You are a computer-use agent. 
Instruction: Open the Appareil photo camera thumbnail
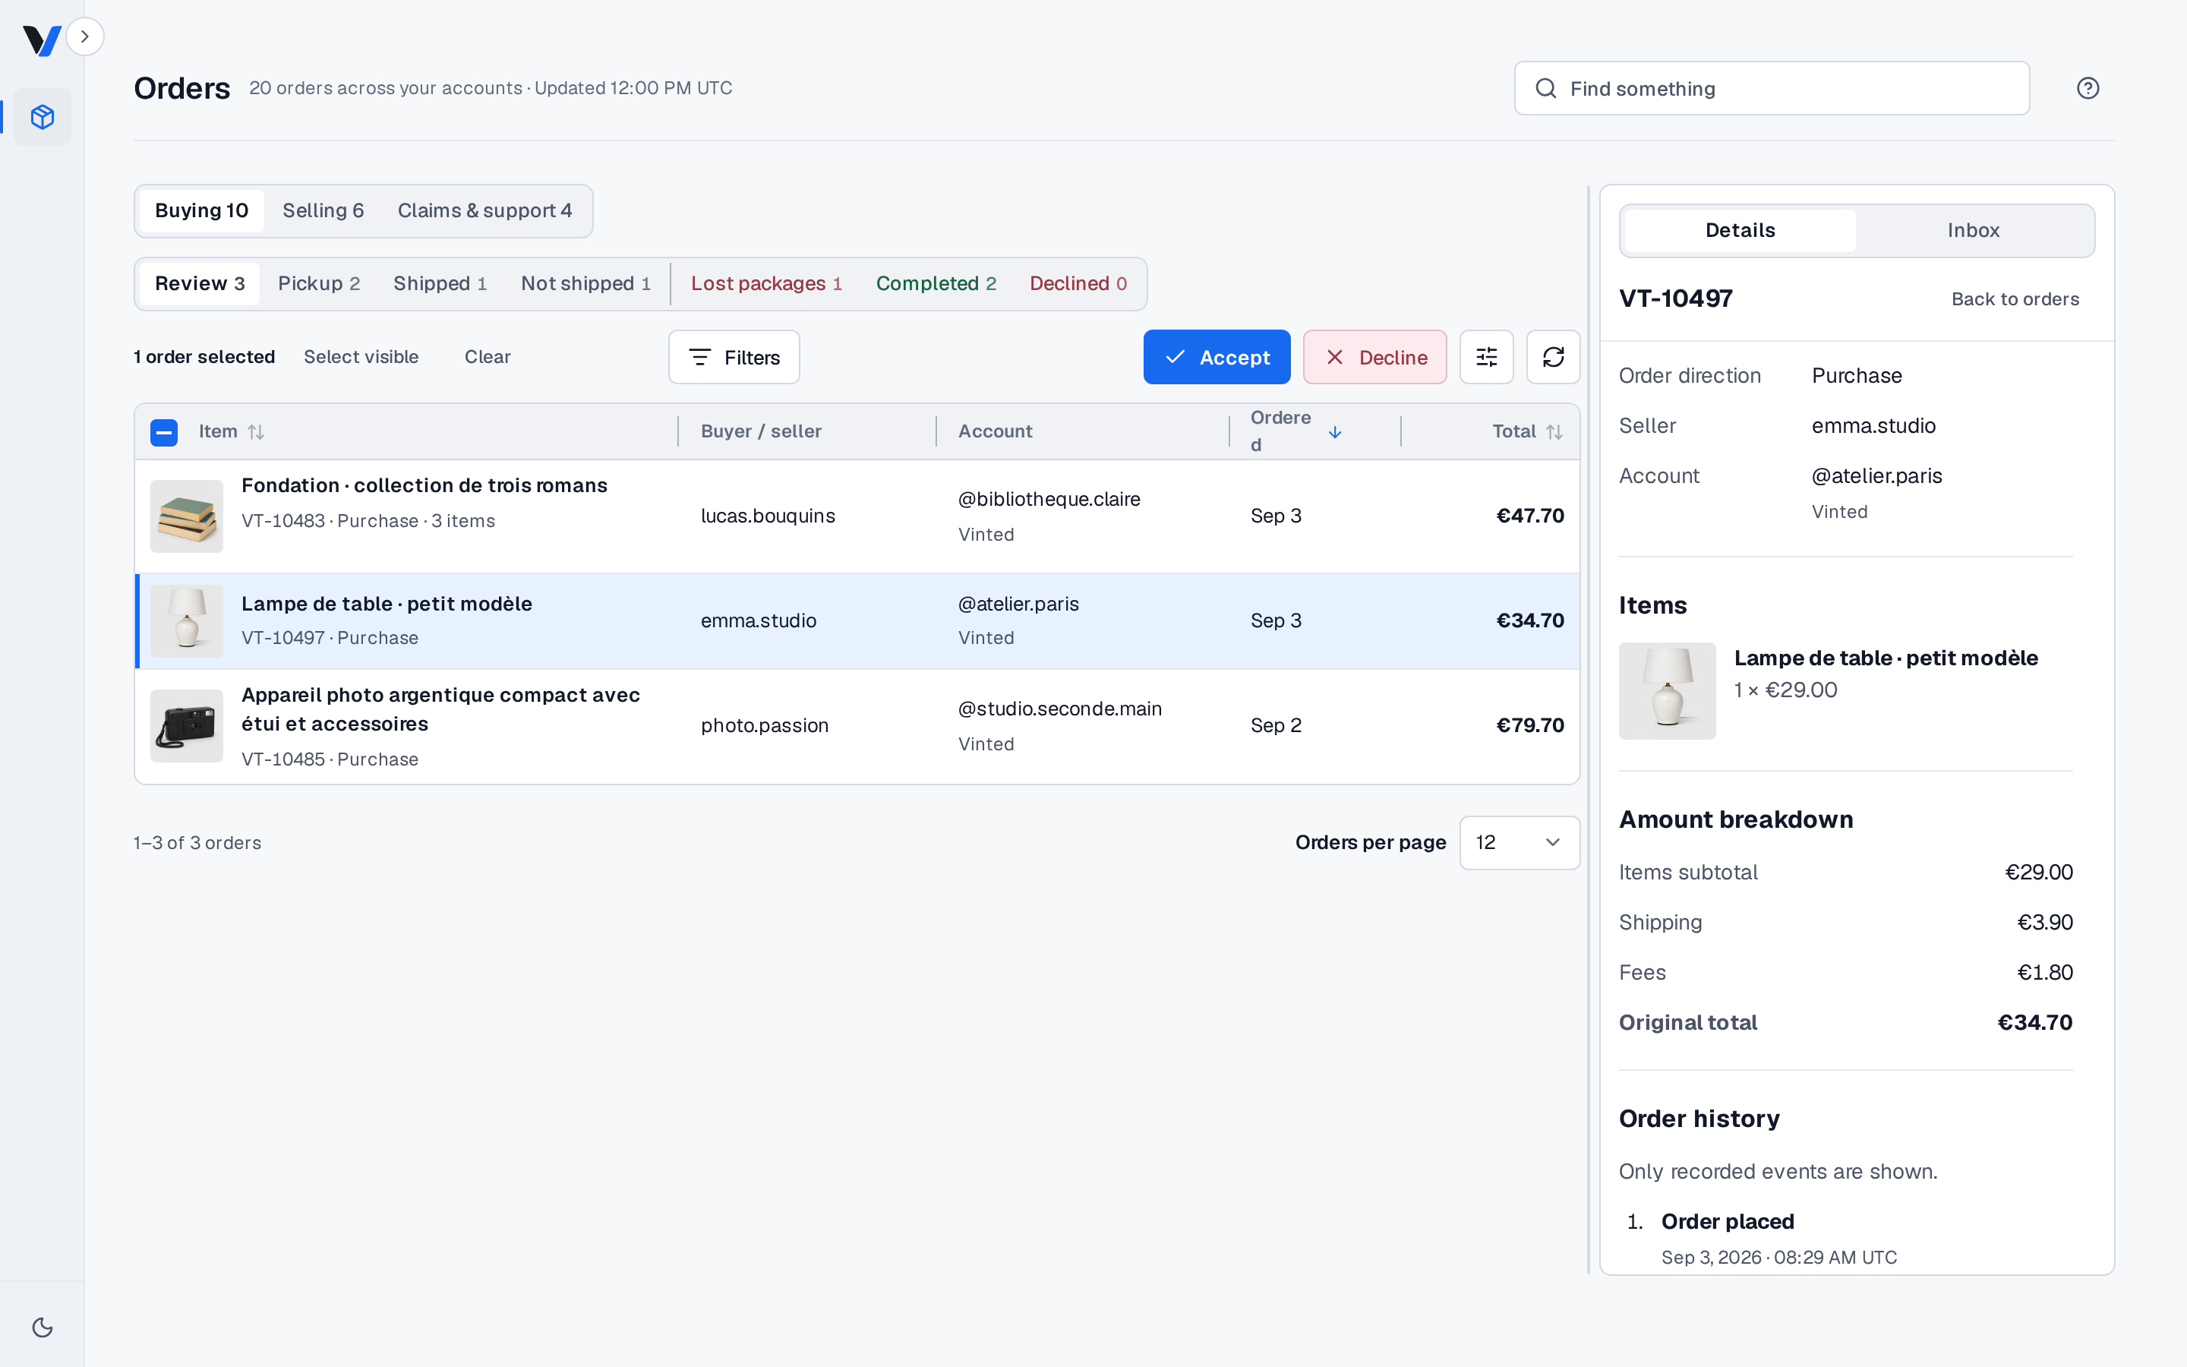187,726
